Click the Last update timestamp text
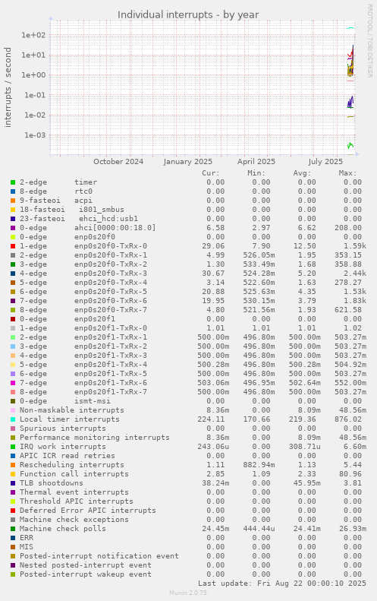Image resolution: width=377 pixels, height=601 pixels. (x=282, y=584)
